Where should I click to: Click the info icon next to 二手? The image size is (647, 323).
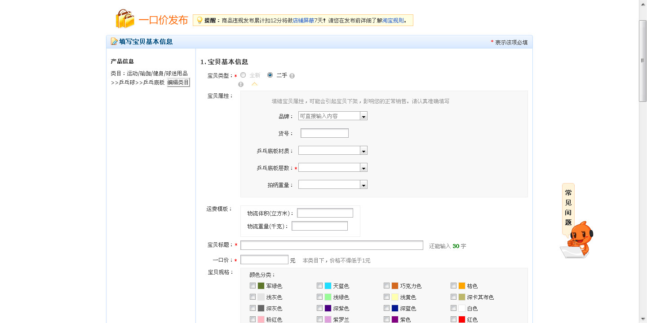(x=292, y=76)
